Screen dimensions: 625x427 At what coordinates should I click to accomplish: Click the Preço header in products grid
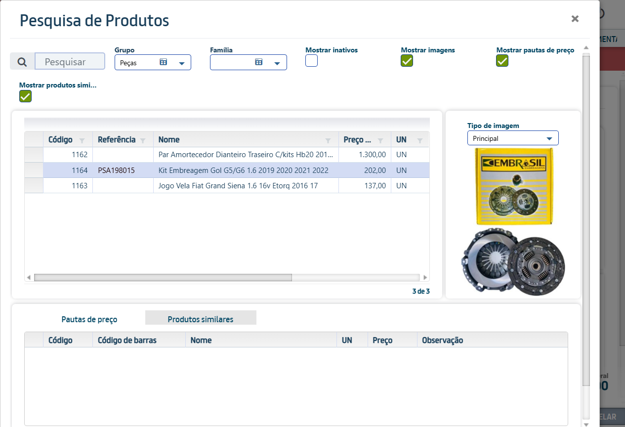tap(357, 140)
